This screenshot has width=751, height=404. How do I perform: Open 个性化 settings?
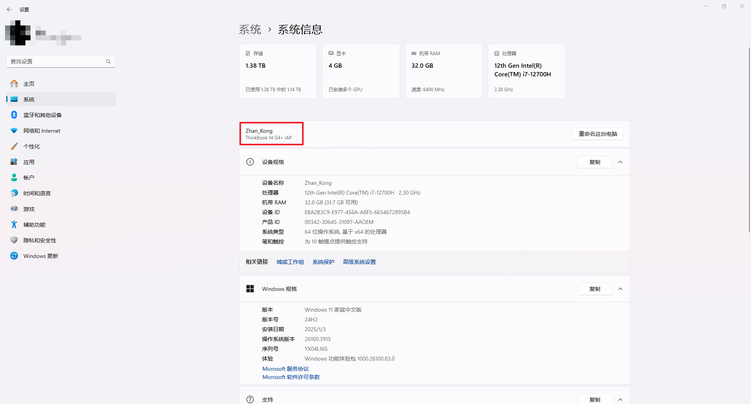pos(61,146)
